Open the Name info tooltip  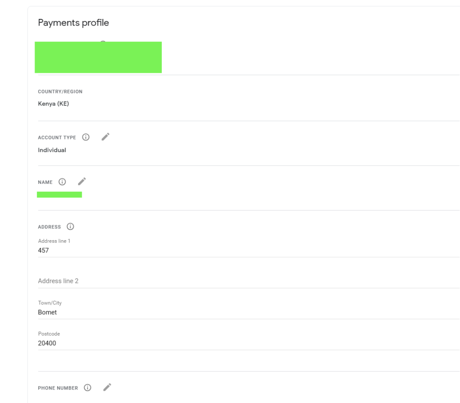point(62,182)
